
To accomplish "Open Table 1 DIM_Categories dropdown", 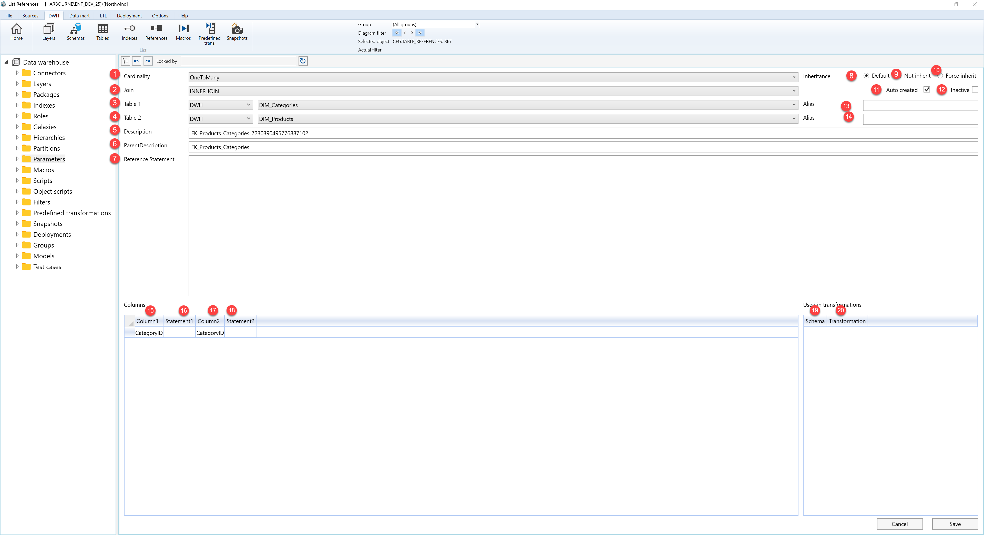I will [528, 105].
